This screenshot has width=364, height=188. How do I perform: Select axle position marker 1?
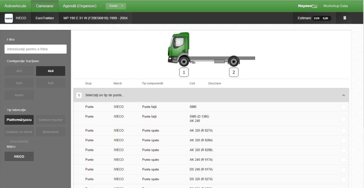pyautogui.click(x=184, y=72)
